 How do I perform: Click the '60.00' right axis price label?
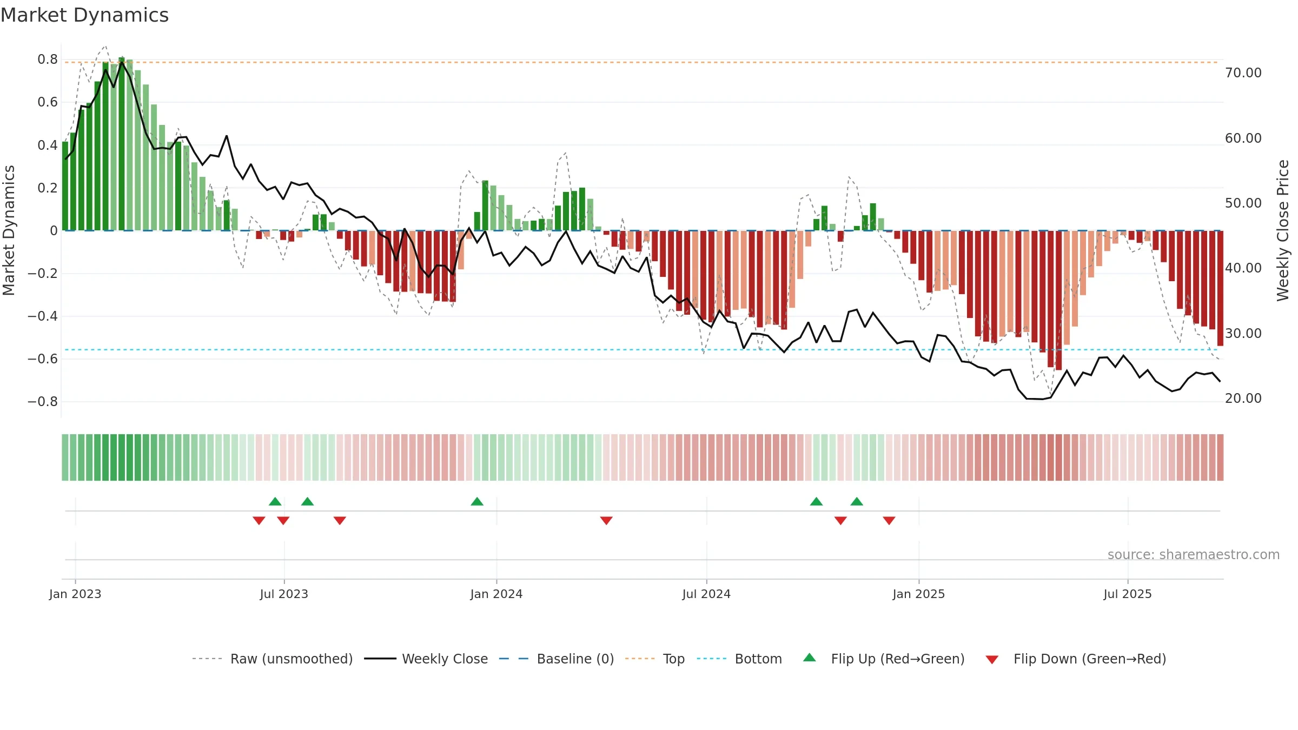point(1243,138)
